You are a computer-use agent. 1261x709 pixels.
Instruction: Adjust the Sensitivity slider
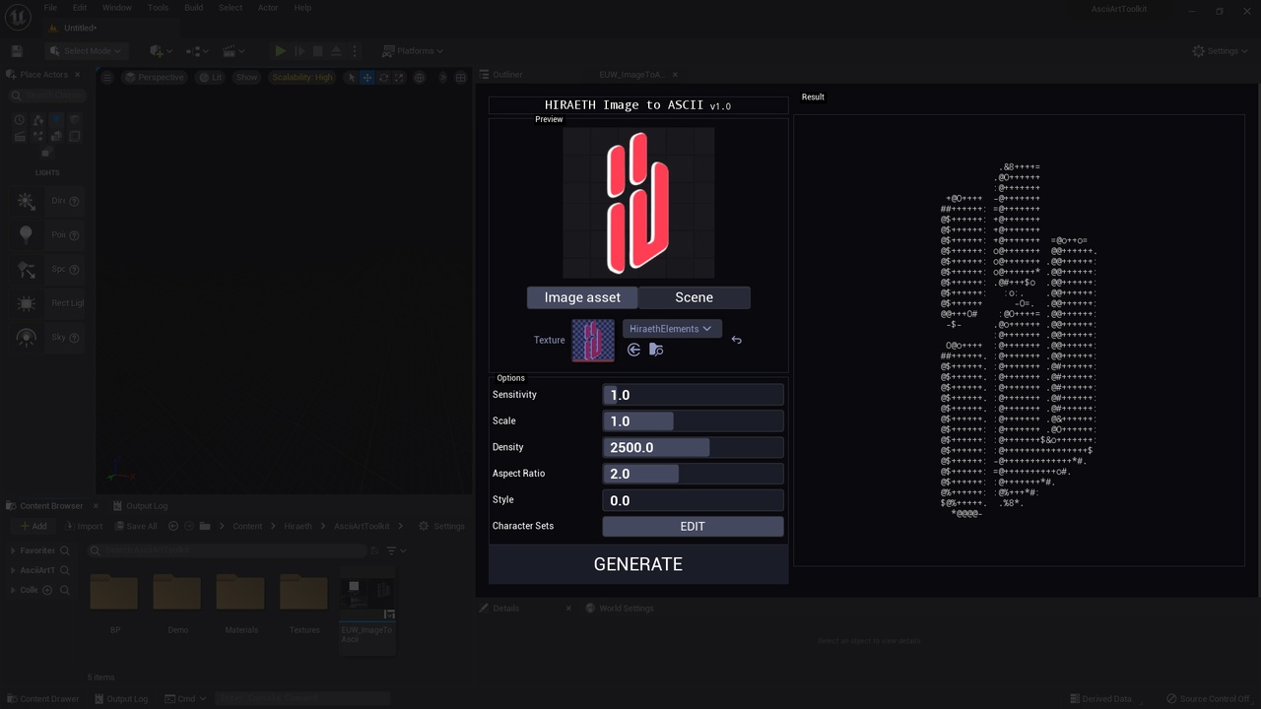693,395
